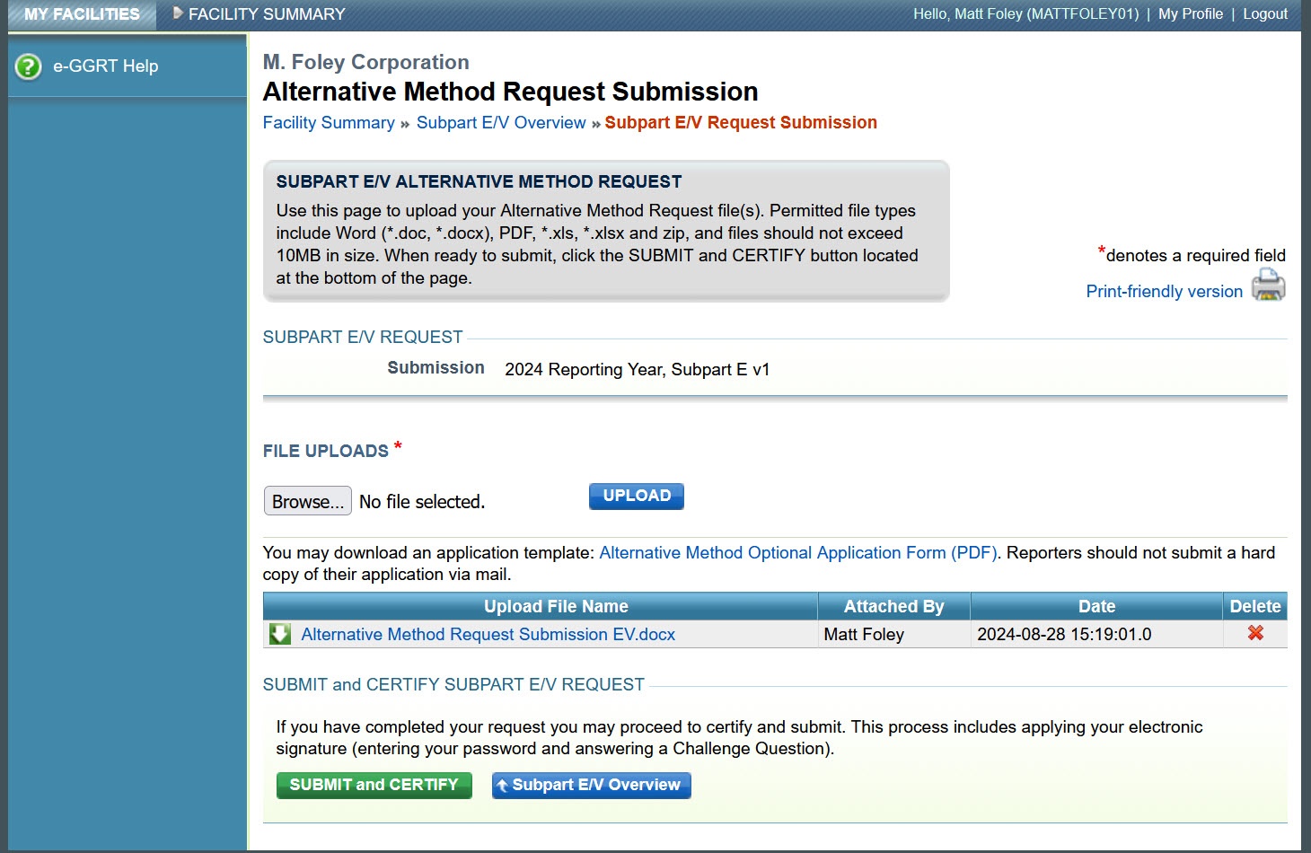
Task: Go to Facility Summary breadcrumb
Action: (x=329, y=122)
